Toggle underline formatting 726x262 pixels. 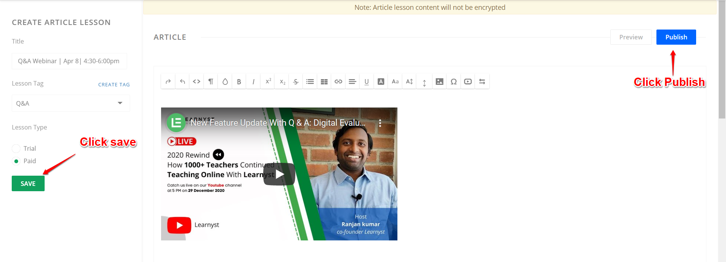click(366, 81)
